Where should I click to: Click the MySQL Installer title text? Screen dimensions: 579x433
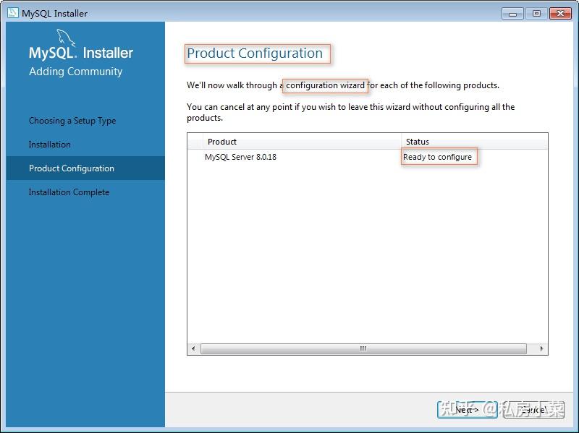[55, 13]
